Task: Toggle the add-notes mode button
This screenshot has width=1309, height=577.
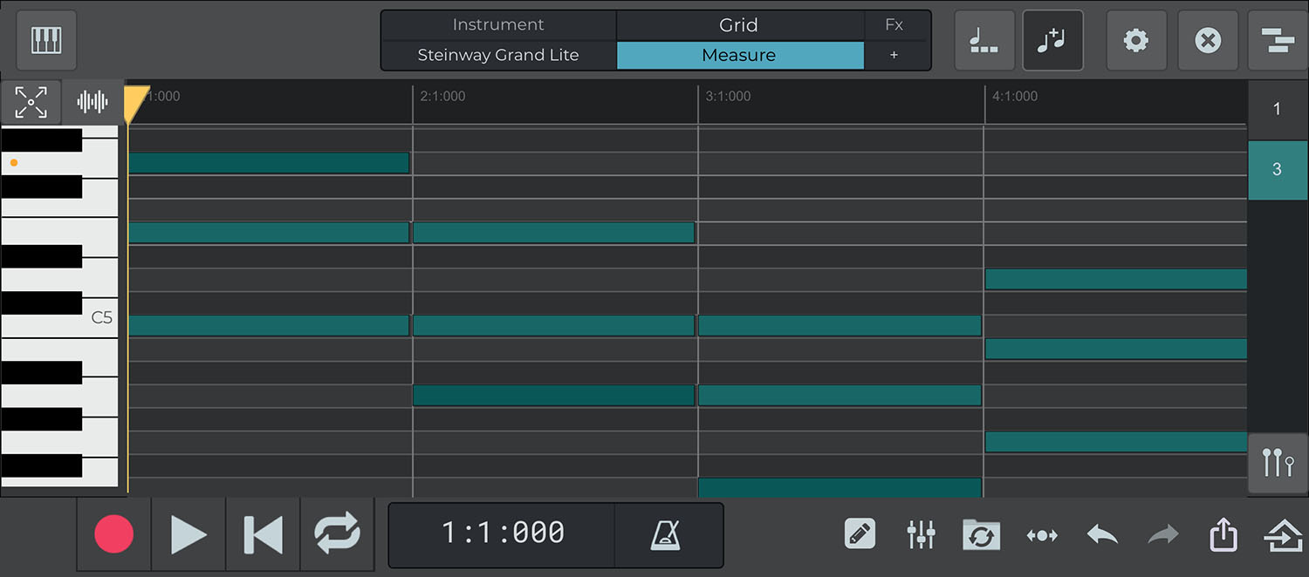Action: (x=1052, y=40)
